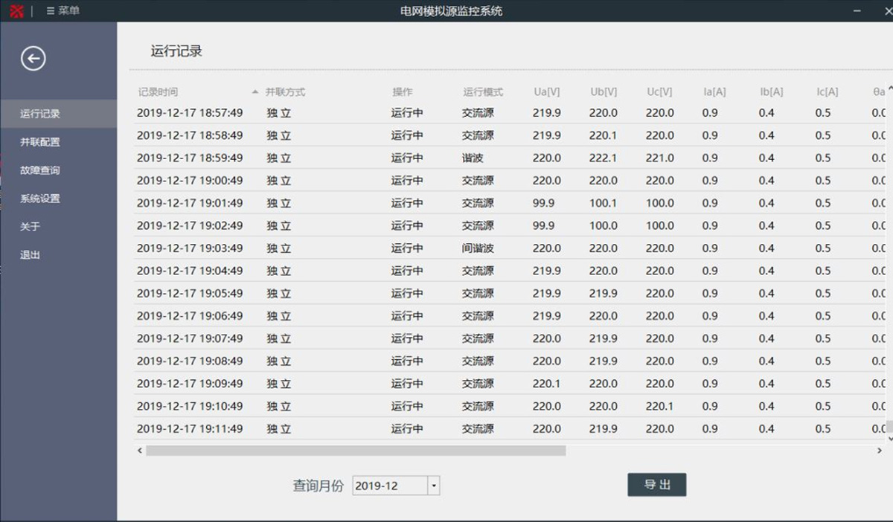This screenshot has width=893, height=522.
Task: Click the horizontal scrollbar right arrow
Action: (881, 451)
